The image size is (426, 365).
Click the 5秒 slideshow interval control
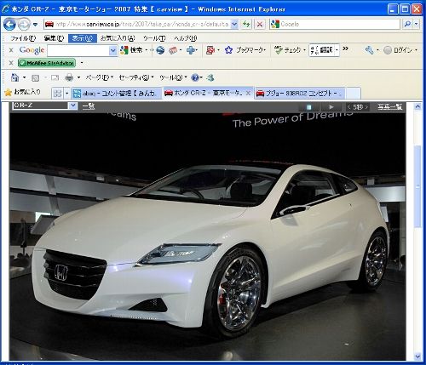tap(358, 107)
